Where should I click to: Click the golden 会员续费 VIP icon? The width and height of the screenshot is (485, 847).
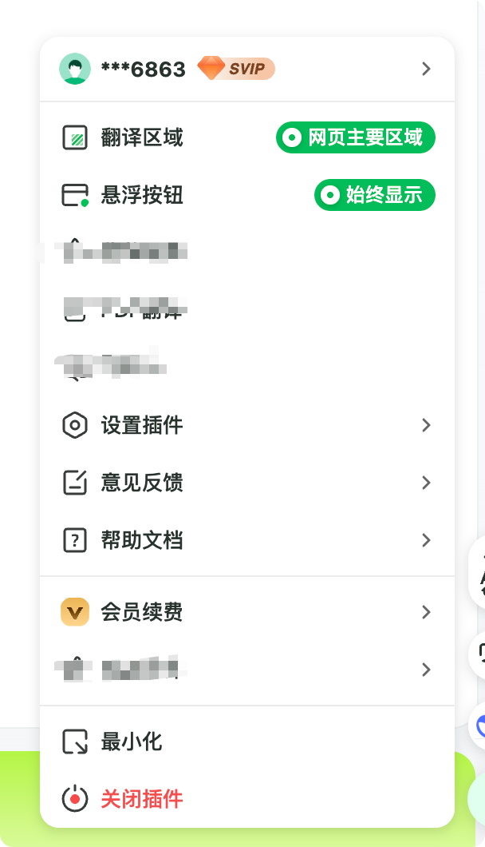[75, 612]
